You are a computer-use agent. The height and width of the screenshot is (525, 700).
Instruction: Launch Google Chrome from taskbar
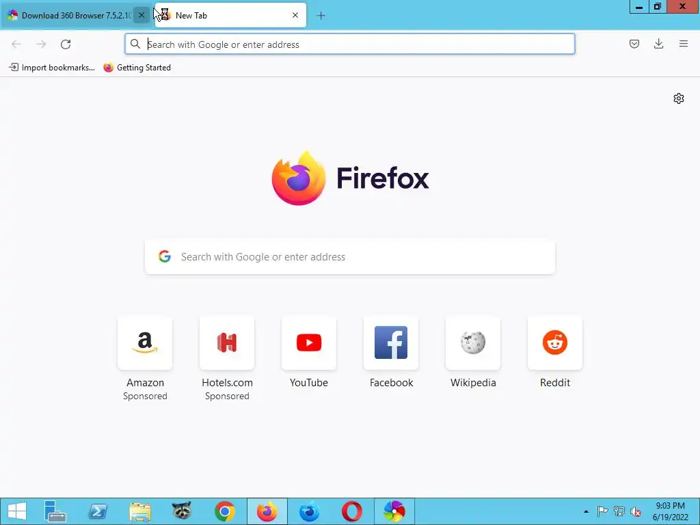pos(224,511)
